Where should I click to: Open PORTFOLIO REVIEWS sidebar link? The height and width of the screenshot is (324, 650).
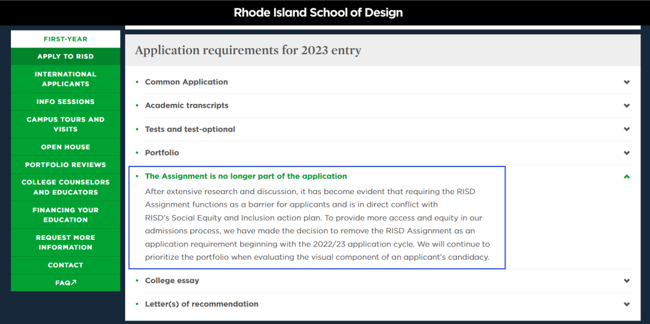point(66,165)
